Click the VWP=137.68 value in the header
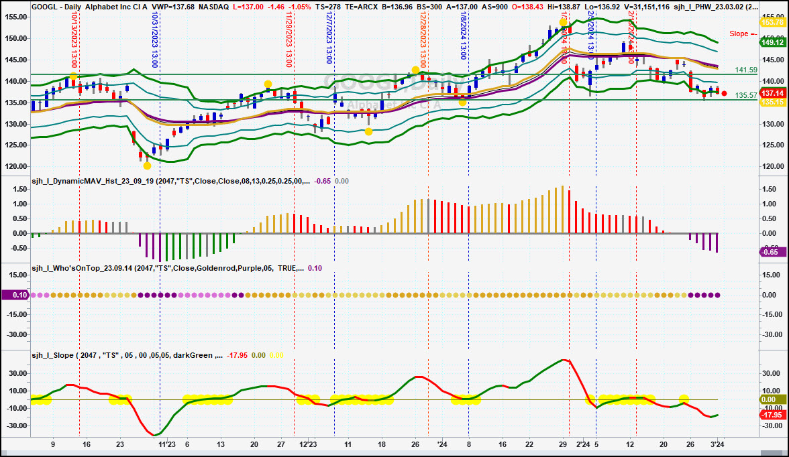789x457 pixels. pyautogui.click(x=173, y=7)
